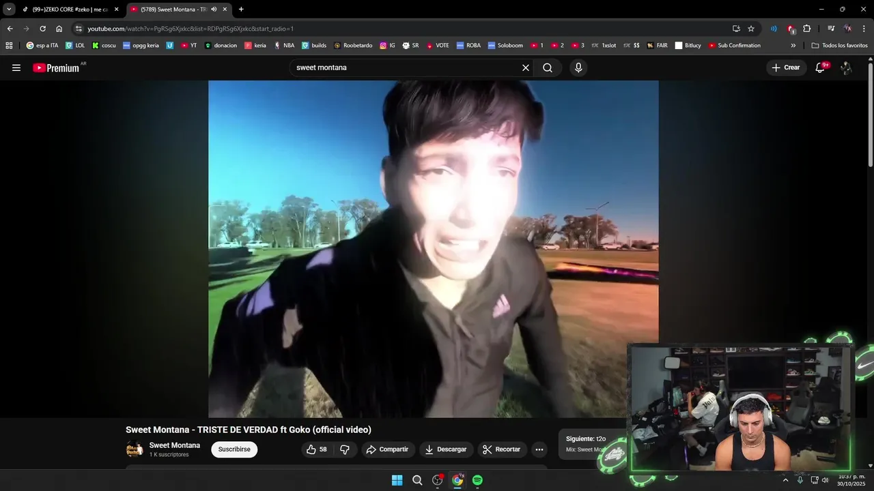Viewport: 874px width, 491px height.
Task: Open the Crear create menu
Action: click(785, 68)
